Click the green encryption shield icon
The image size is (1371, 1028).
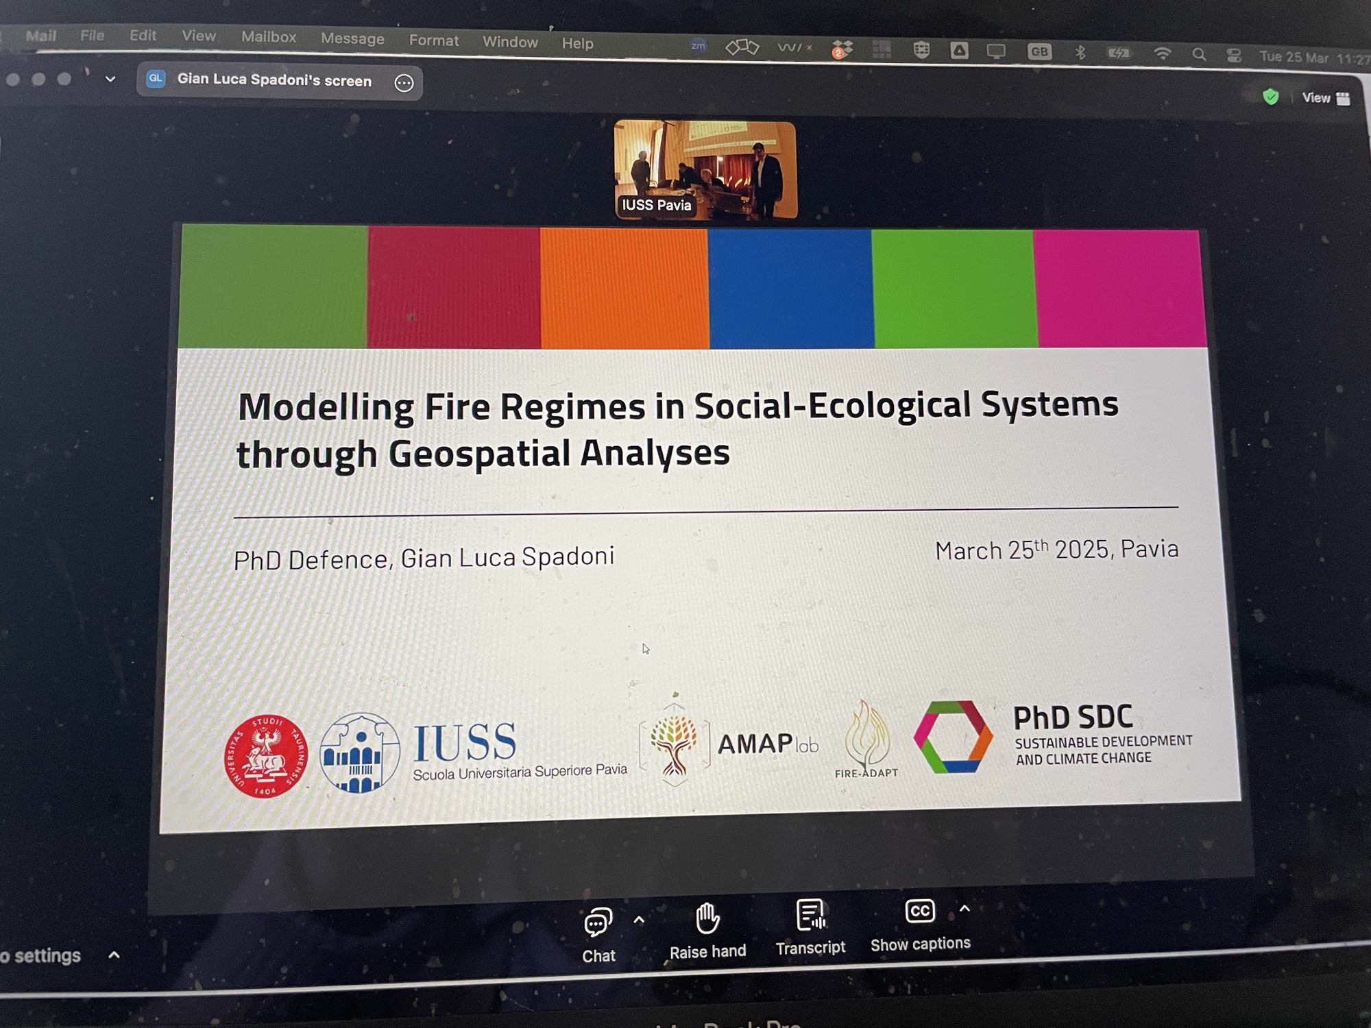point(1270,97)
